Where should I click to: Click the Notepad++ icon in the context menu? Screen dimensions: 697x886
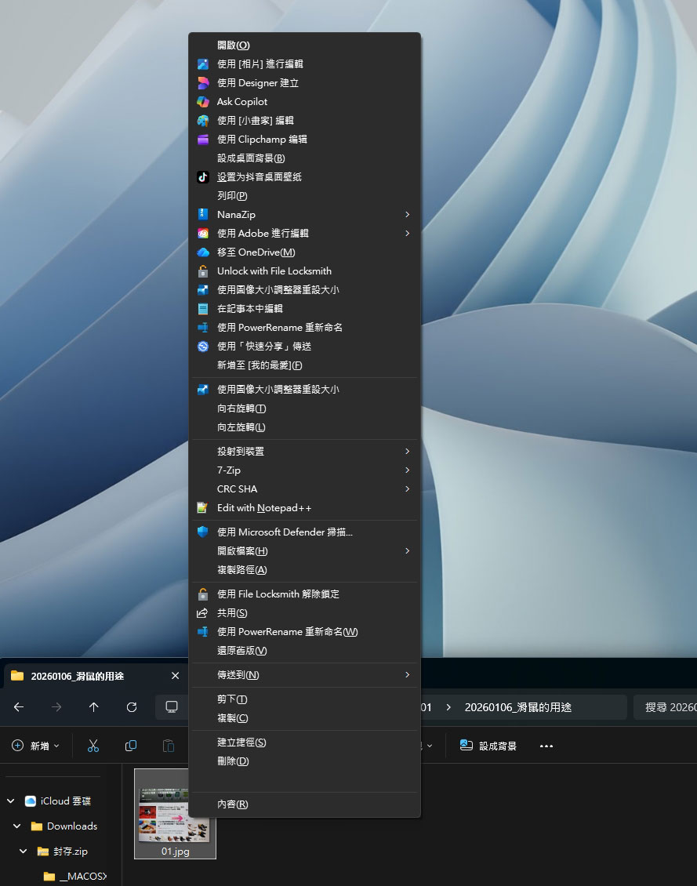click(204, 508)
